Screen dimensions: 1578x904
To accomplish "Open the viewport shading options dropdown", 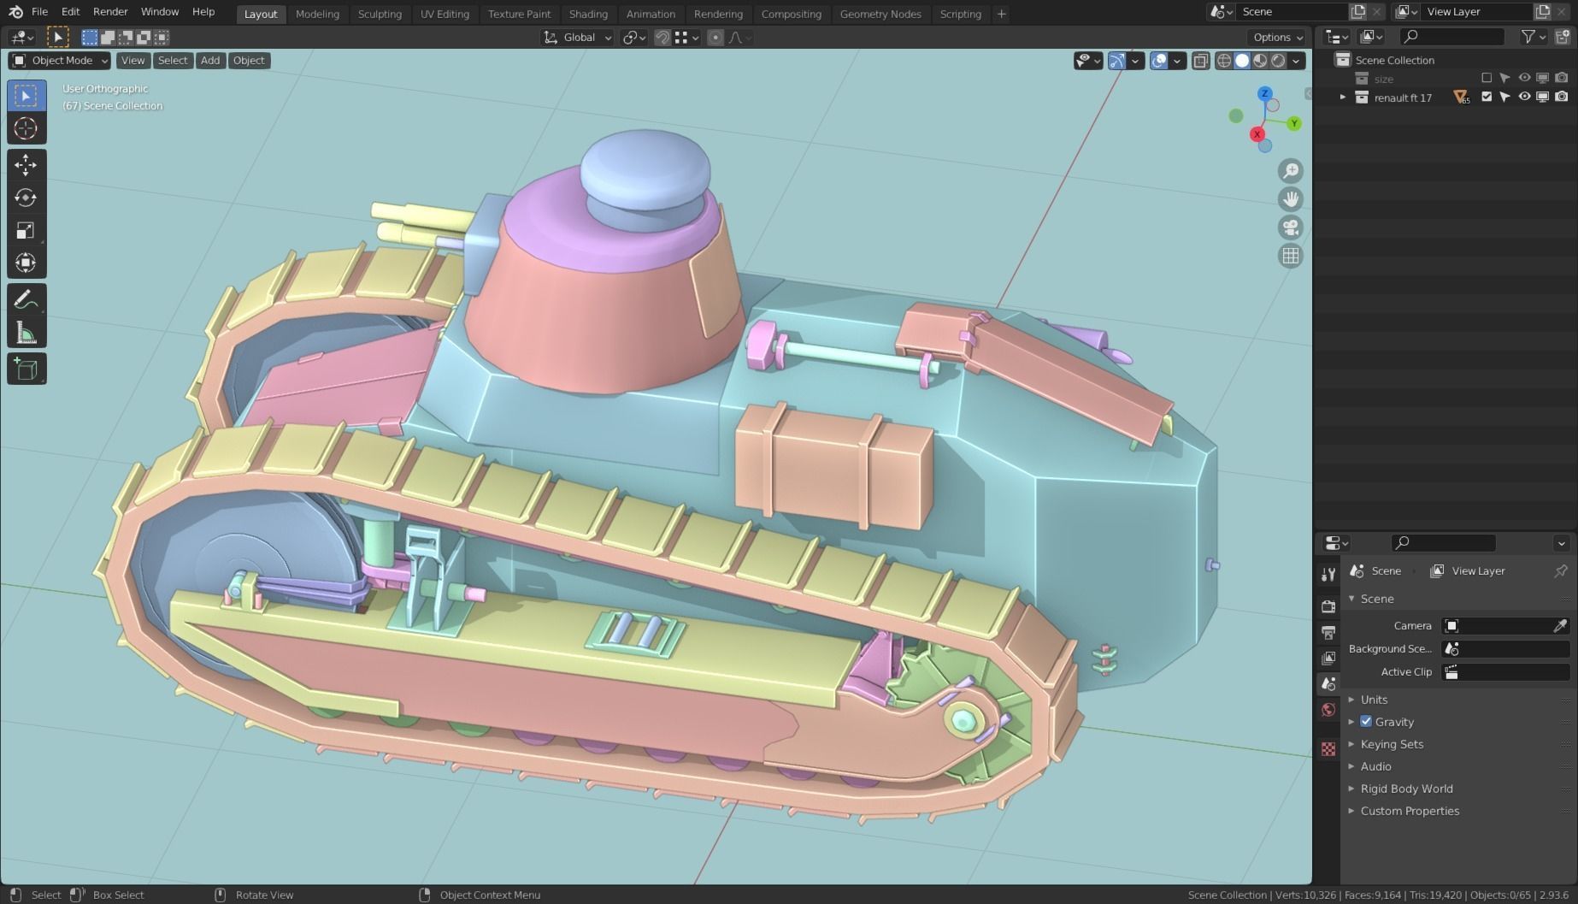I will pos(1297,61).
